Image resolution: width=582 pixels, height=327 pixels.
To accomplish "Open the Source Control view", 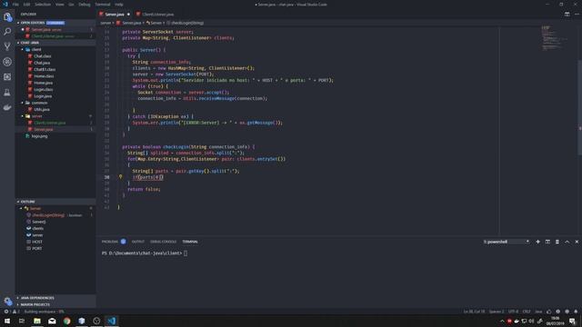I will pyautogui.click(x=7, y=46).
